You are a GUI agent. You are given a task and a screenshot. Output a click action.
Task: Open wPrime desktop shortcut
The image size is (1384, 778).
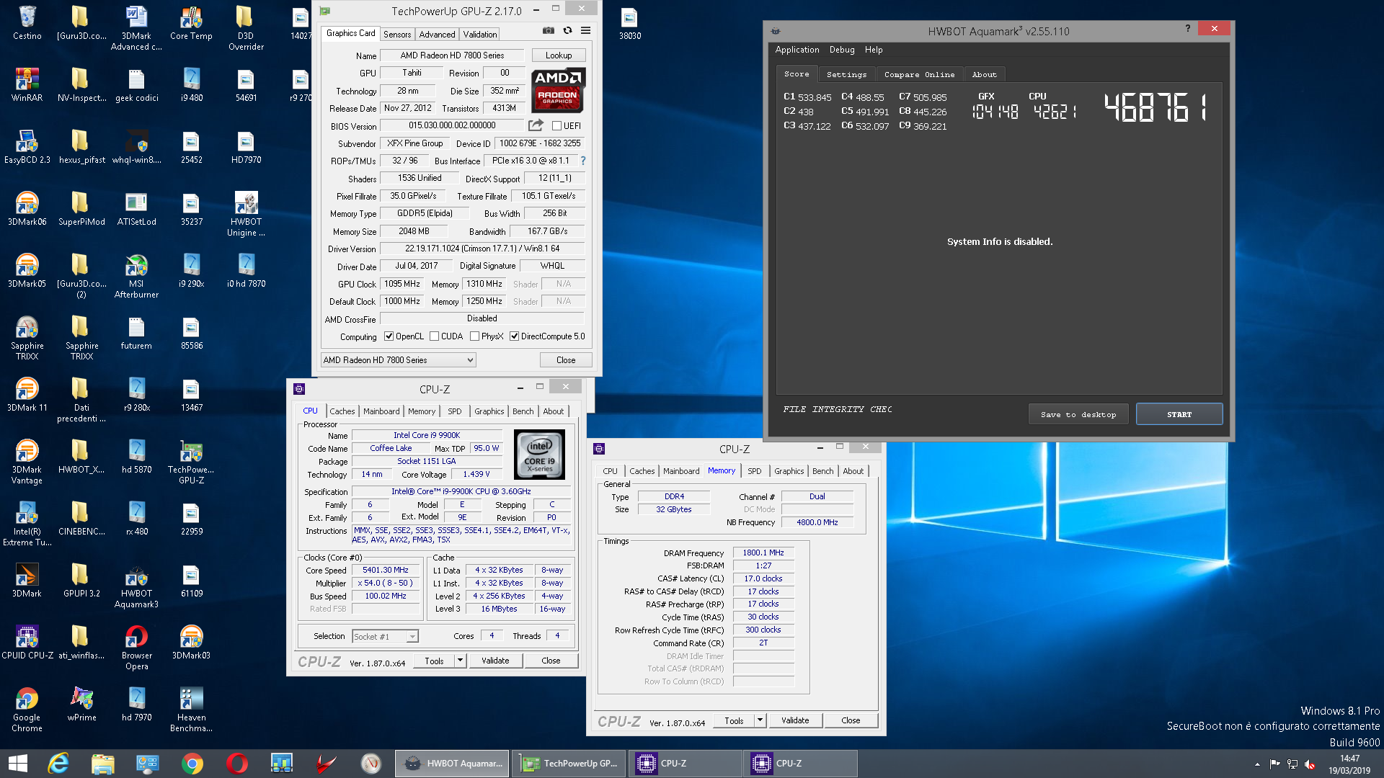click(x=81, y=704)
